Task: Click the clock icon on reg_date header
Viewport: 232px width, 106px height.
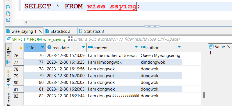Action: click(49, 47)
